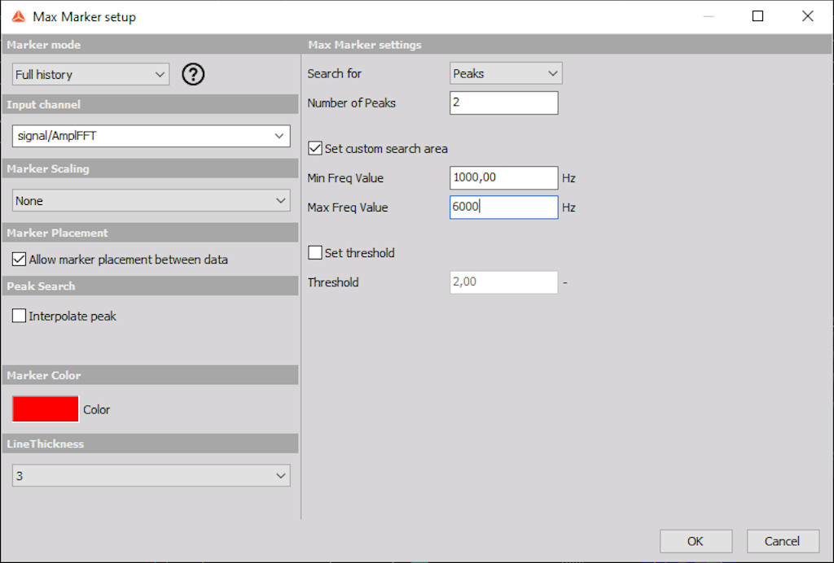Click the Dewesoft logo in title bar
The image size is (834, 563).
(x=19, y=16)
